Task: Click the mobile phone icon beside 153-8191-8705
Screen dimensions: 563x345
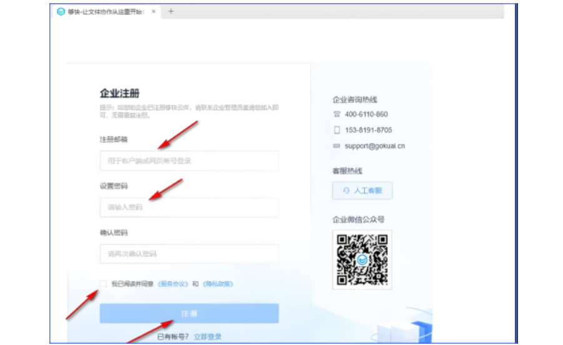Action: click(x=337, y=130)
